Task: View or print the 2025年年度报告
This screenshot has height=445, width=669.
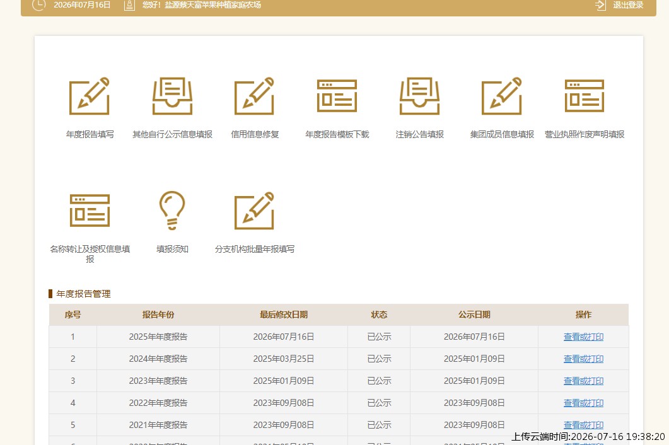Action: click(583, 337)
